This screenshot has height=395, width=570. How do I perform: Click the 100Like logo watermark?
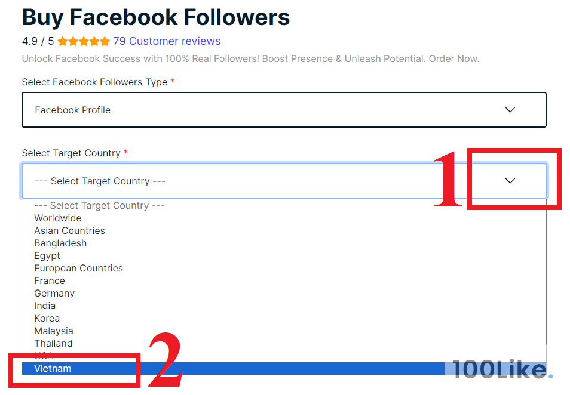pyautogui.click(x=502, y=369)
